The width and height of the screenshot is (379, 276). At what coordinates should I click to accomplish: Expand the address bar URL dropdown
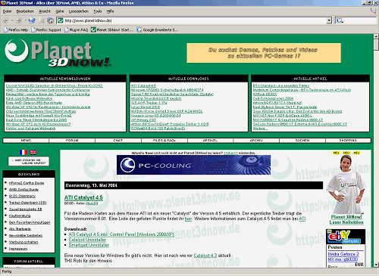pos(329,20)
